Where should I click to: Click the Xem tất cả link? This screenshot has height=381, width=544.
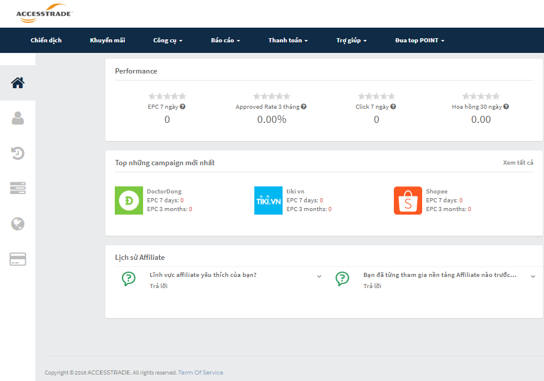pos(518,163)
